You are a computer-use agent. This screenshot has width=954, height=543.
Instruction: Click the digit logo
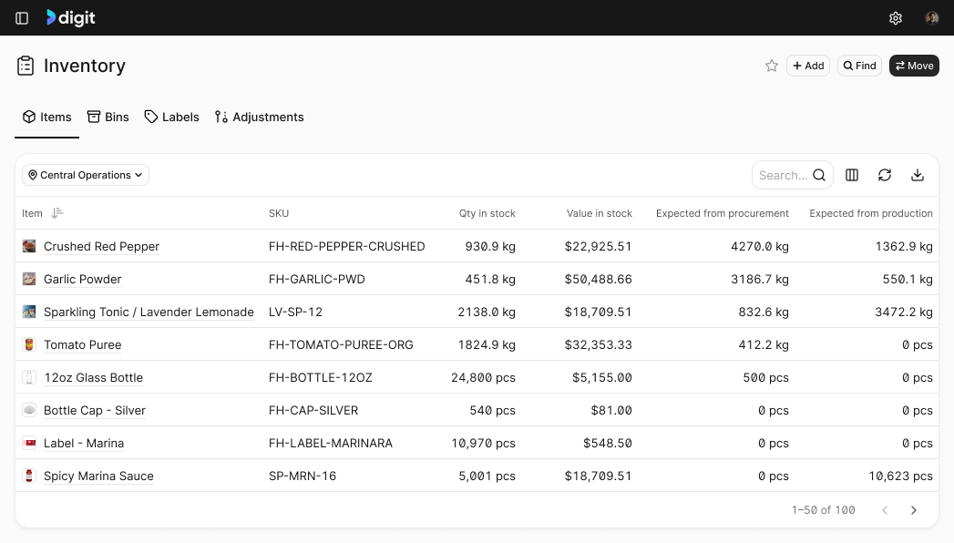coord(70,18)
